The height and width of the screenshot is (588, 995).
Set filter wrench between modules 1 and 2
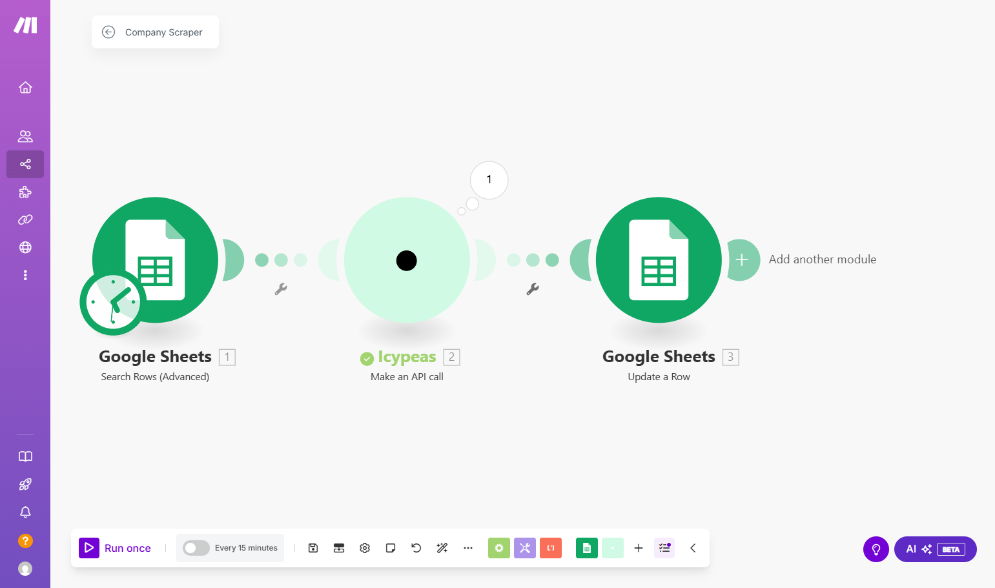(x=281, y=289)
